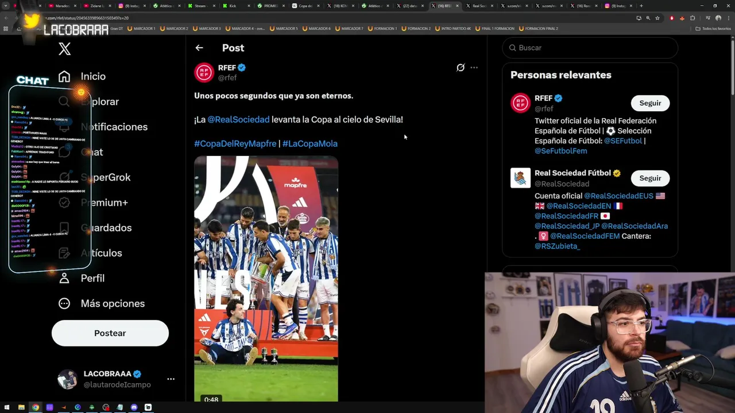
Task: Open RFEF avatar in Personas relevantes
Action: coord(520,103)
